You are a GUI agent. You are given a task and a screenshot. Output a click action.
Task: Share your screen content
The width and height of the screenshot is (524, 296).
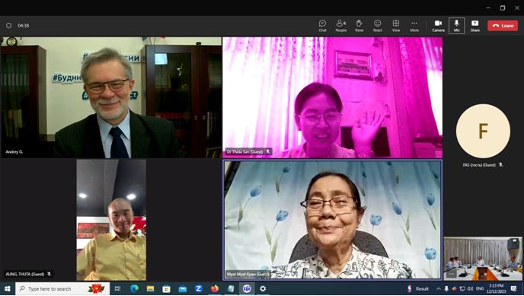point(475,26)
